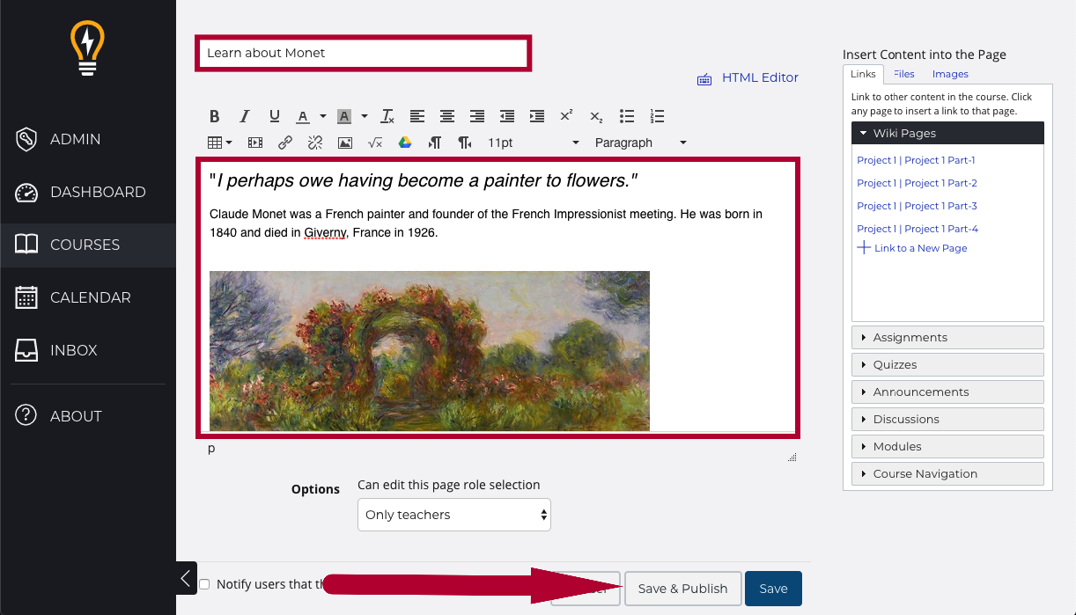Open the background color dropdown arrow

(365, 116)
